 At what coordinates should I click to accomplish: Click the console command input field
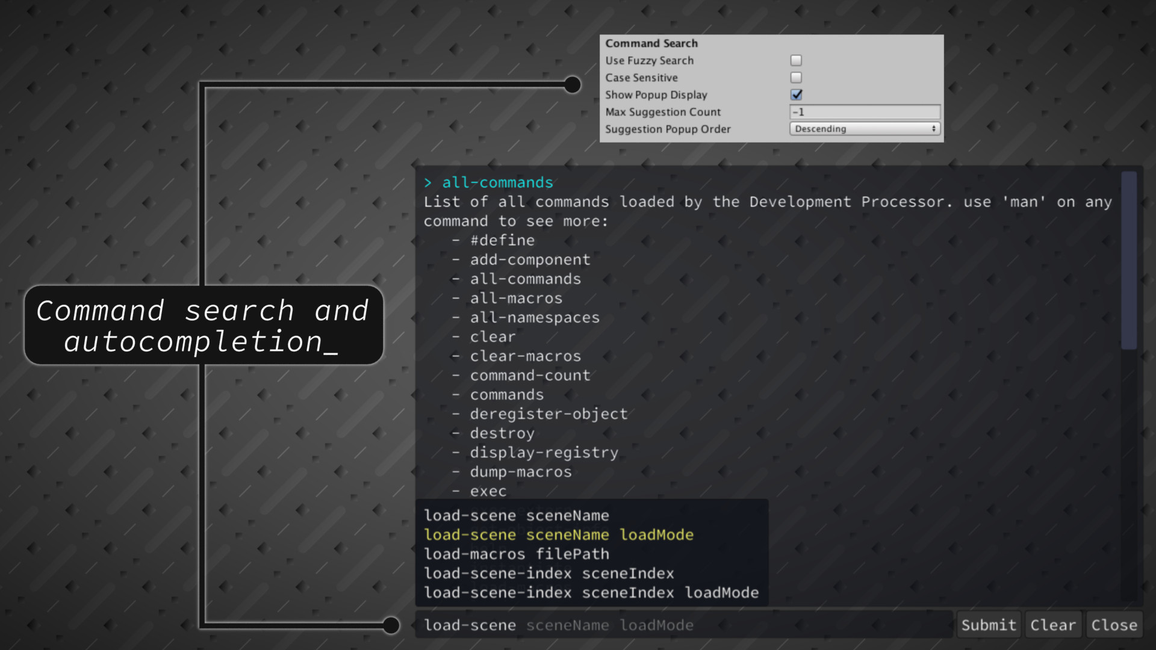(x=683, y=625)
